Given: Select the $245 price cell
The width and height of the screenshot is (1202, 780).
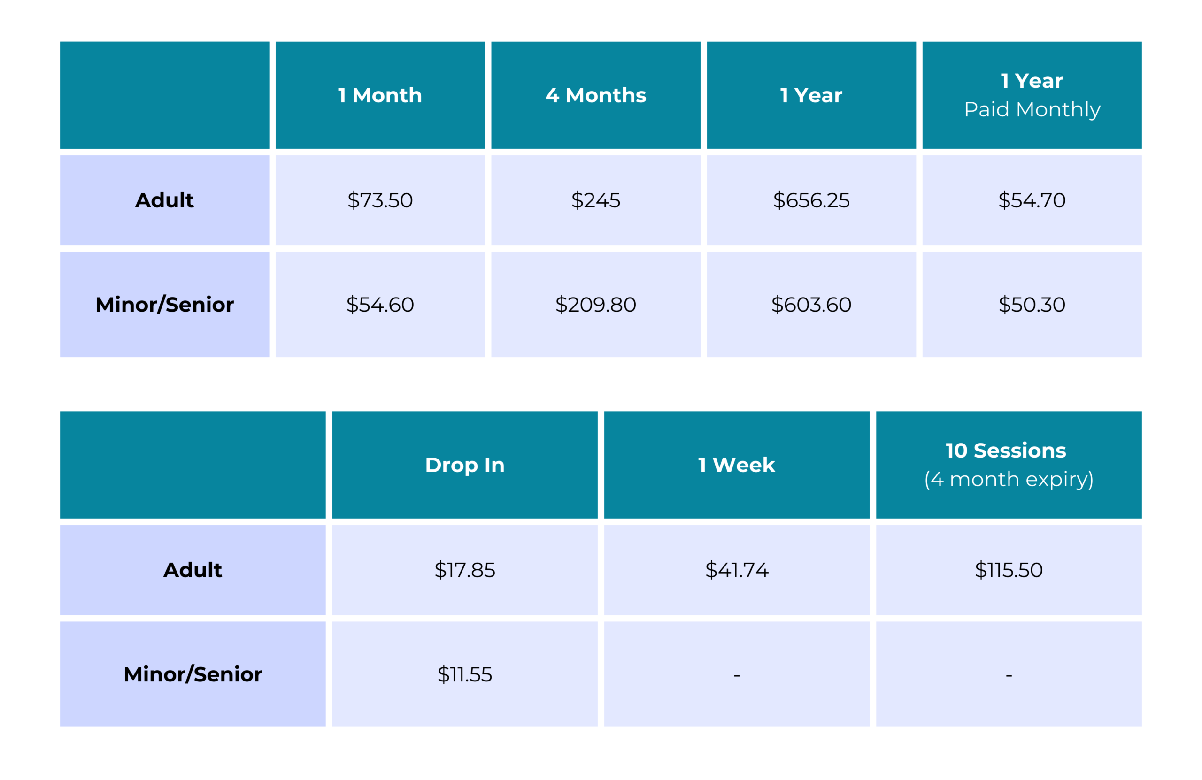Looking at the screenshot, I should [595, 200].
